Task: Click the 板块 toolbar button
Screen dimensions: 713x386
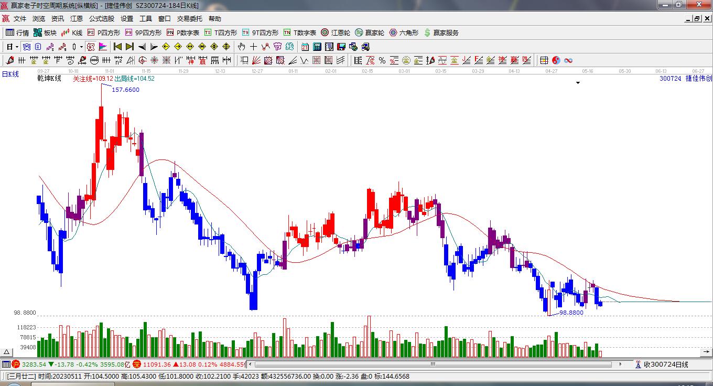Action: [45, 33]
